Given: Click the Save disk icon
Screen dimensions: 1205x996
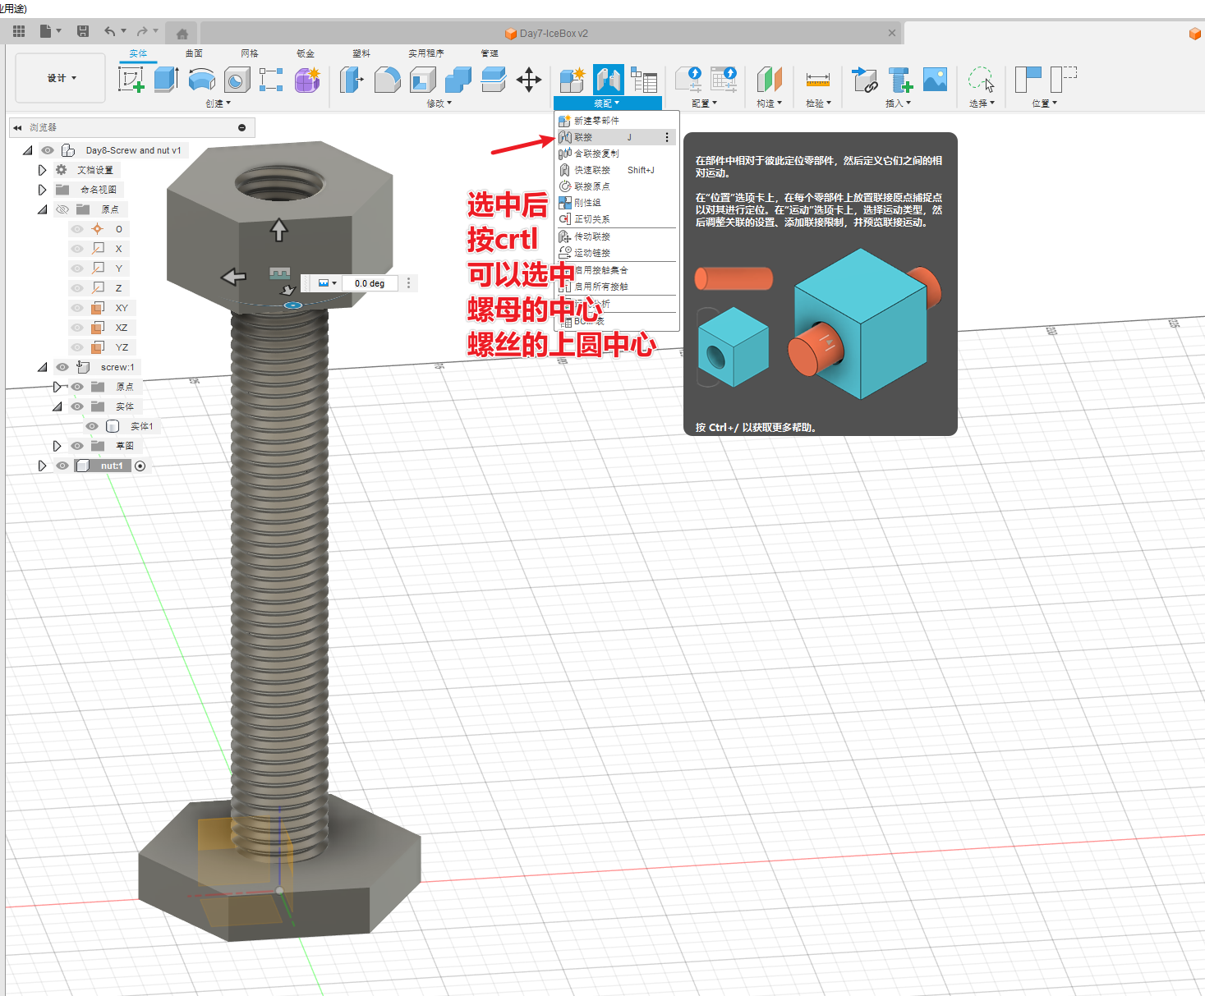Looking at the screenshot, I should point(83,31).
